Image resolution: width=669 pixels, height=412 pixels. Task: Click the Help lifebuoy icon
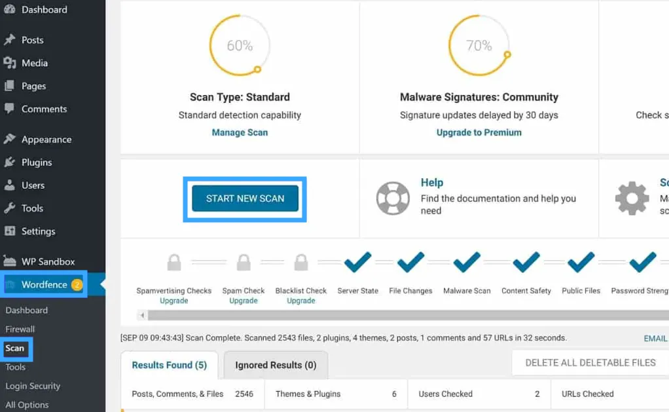[x=393, y=197]
